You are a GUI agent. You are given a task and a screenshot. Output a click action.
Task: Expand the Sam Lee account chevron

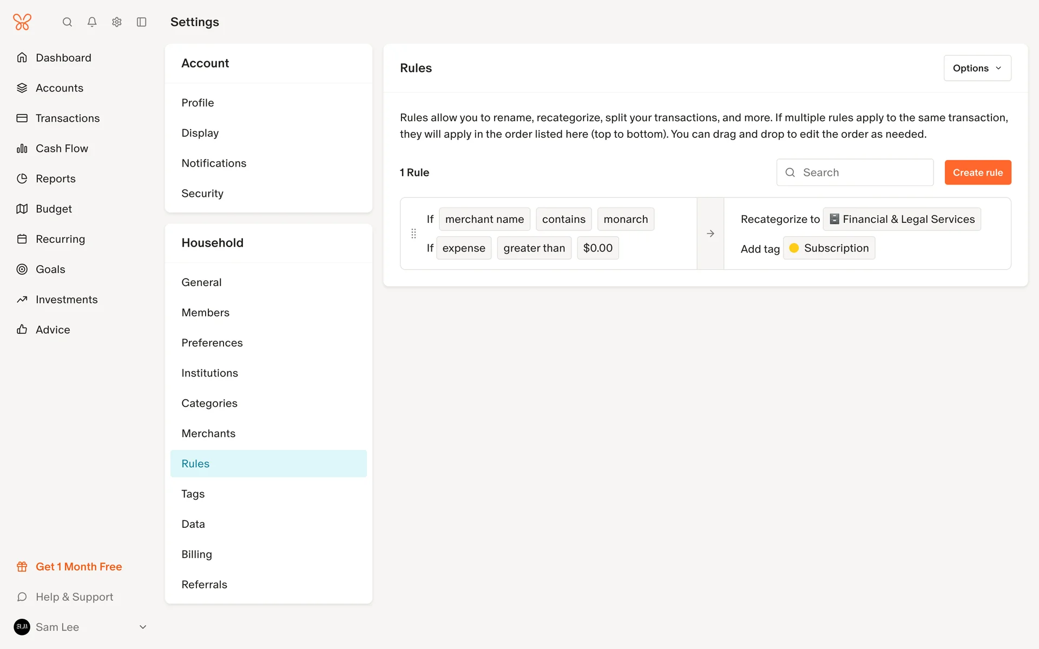click(143, 627)
